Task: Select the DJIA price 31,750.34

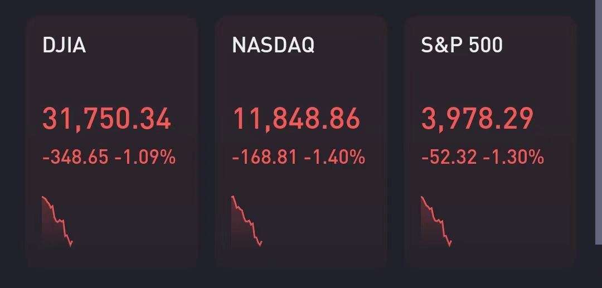Action: (x=106, y=120)
